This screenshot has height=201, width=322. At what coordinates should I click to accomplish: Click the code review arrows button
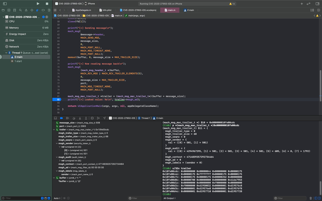click(309, 4)
